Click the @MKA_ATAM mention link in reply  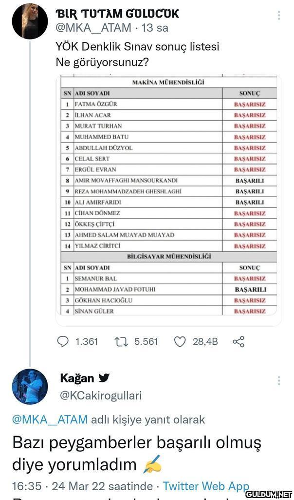50,419
